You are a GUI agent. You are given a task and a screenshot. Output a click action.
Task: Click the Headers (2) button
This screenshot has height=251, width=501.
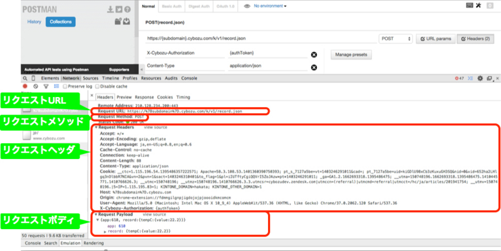[475, 39]
